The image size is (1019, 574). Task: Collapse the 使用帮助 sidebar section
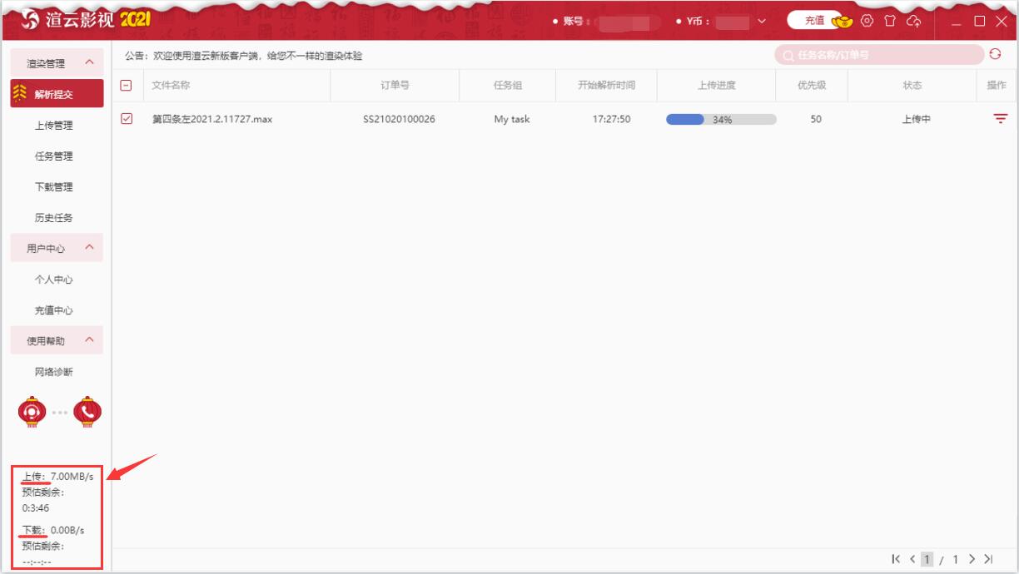tap(89, 340)
